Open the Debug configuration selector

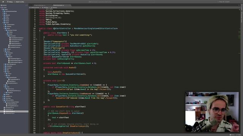[10, 2]
